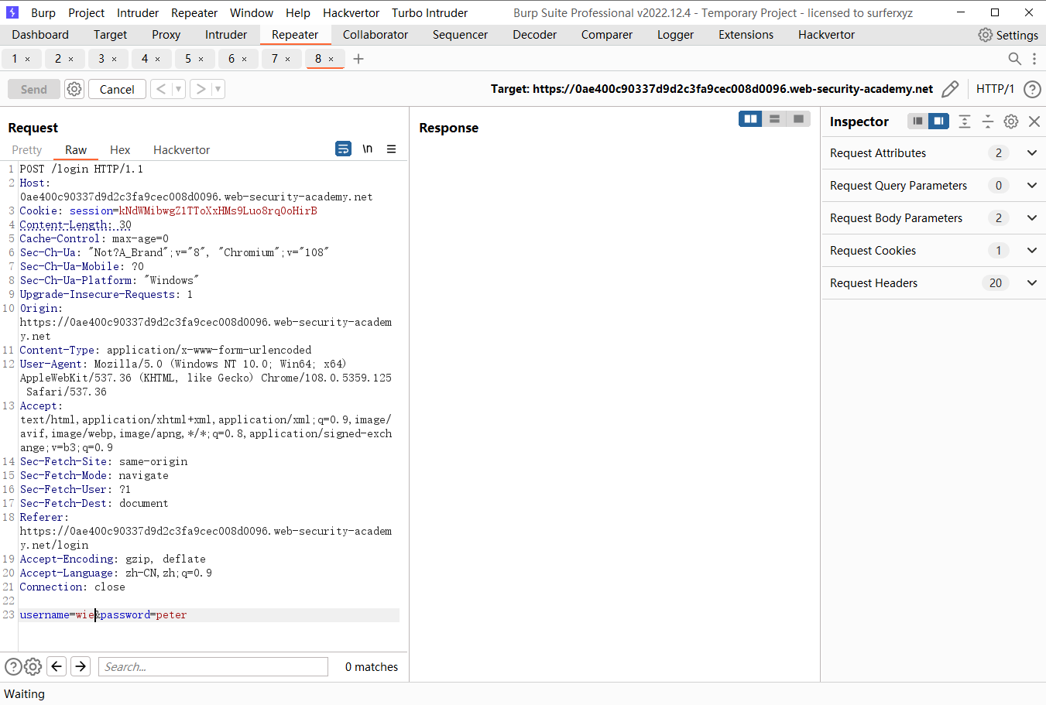Expand the Request Headers section
Screen dimensions: 1046x705
pyautogui.click(x=1032, y=283)
